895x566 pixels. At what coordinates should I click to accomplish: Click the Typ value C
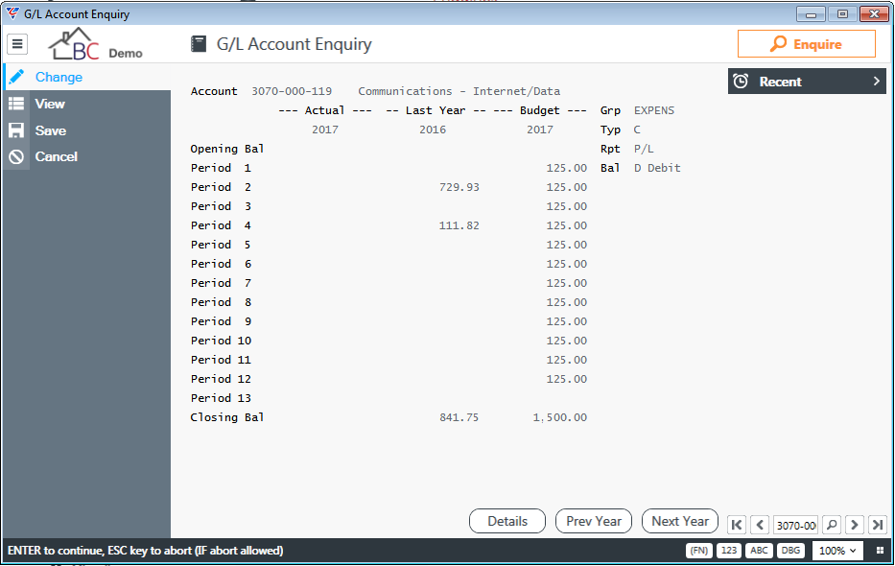[637, 130]
